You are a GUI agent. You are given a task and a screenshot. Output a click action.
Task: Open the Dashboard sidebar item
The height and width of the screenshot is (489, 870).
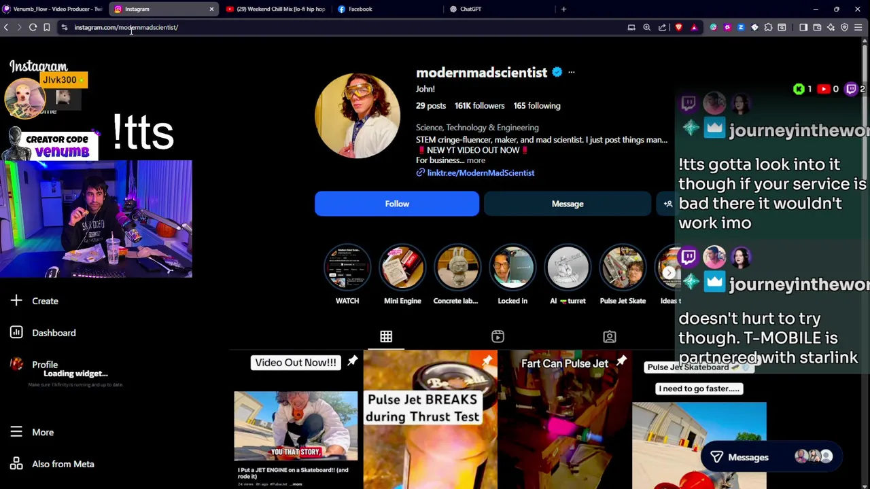point(43,333)
